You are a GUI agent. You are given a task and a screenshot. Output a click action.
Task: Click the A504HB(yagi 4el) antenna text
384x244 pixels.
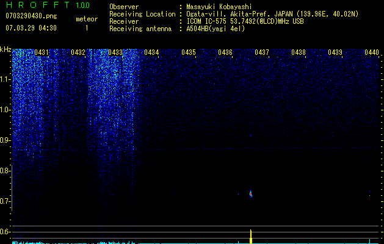pyautogui.click(x=216, y=29)
